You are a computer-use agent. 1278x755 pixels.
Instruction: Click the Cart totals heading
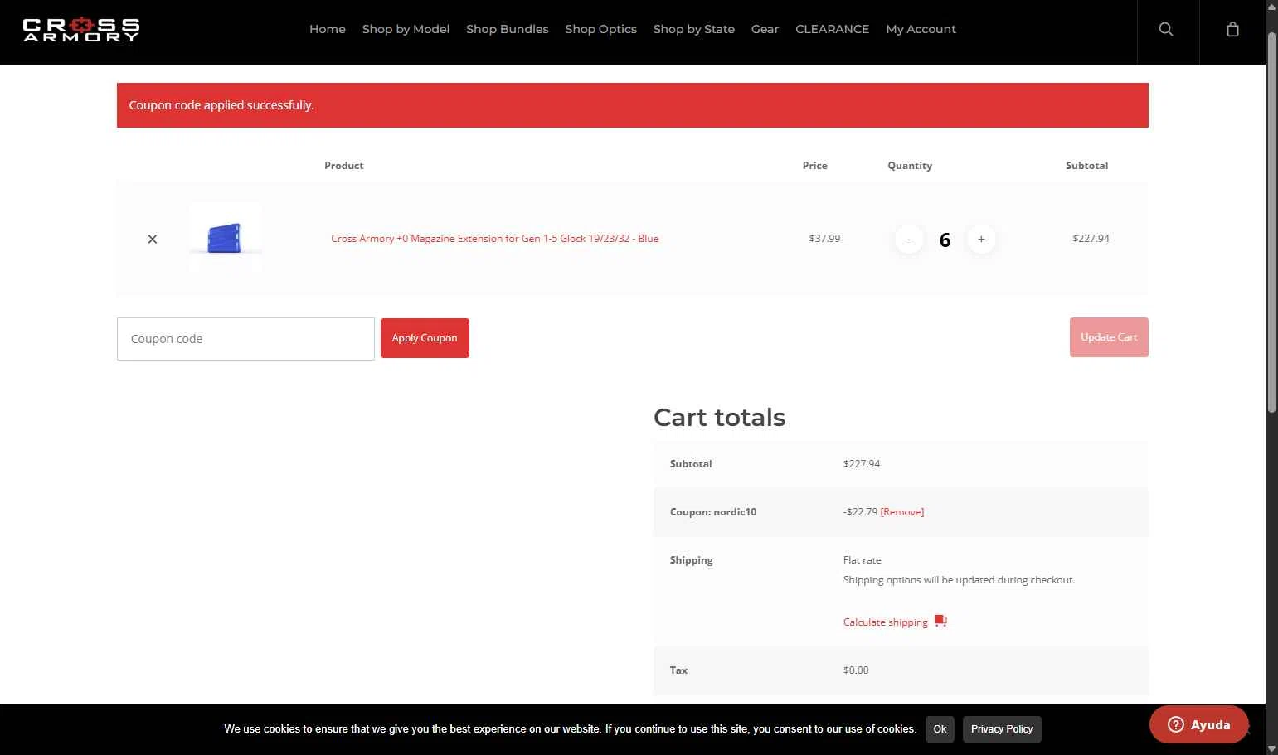tap(719, 417)
